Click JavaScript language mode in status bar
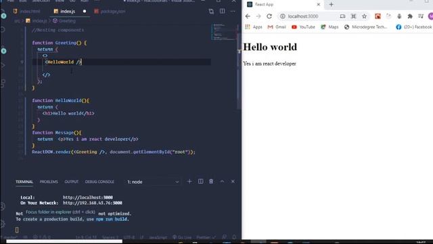 158,237
